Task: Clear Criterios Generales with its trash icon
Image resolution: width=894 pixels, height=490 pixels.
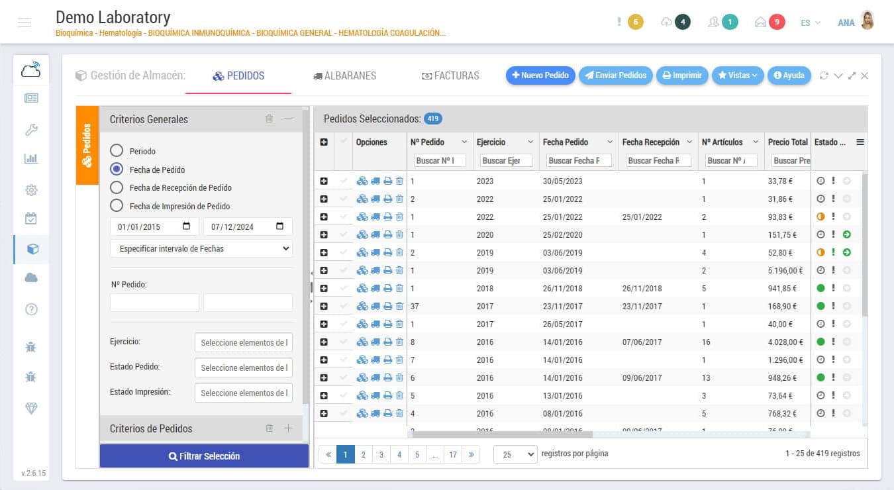Action: click(269, 119)
